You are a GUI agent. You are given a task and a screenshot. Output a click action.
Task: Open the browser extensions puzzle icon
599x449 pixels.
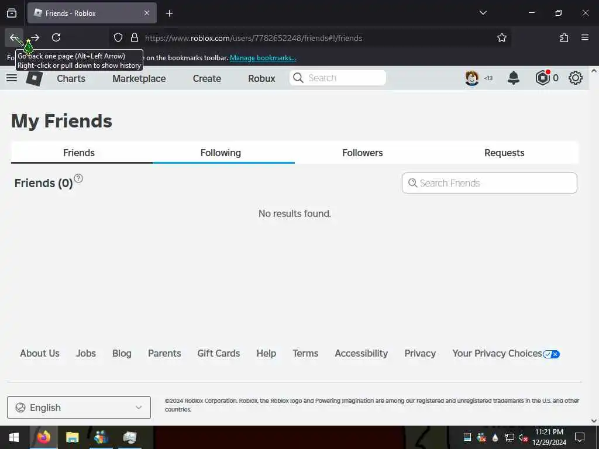point(564,37)
